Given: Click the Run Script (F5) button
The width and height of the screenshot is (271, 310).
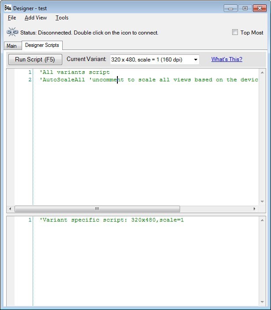Looking at the screenshot, I should 35,59.
